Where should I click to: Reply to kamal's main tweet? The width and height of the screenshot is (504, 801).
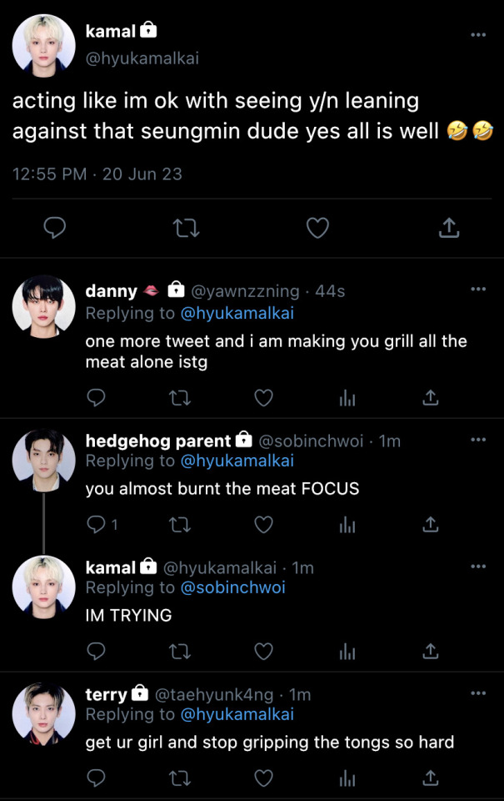[x=55, y=228]
